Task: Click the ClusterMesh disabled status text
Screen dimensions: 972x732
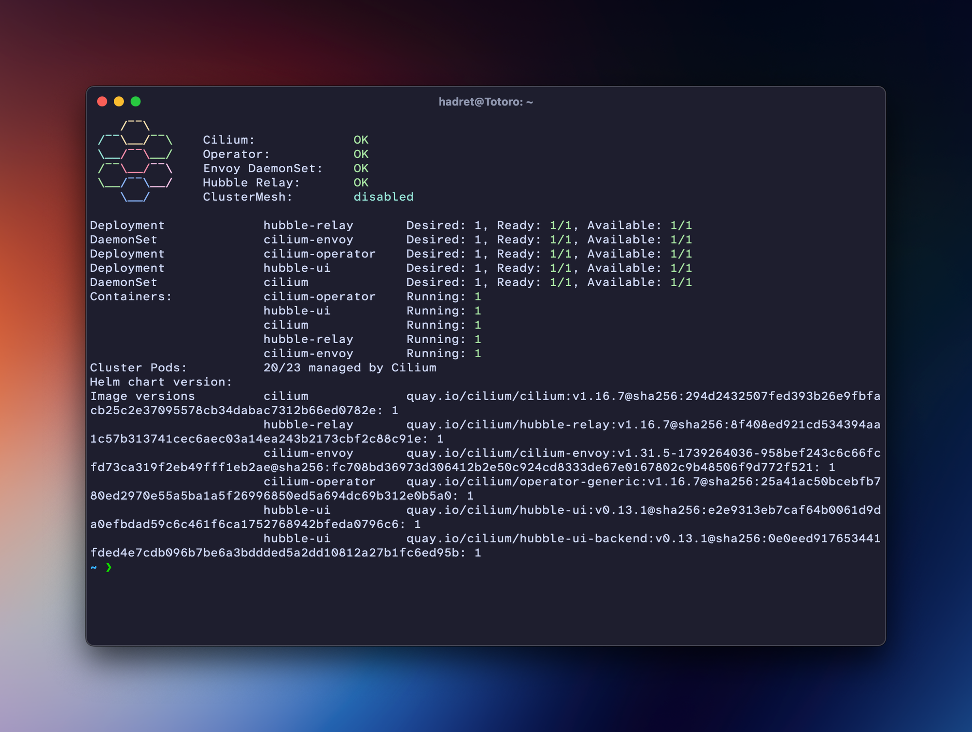Action: click(x=383, y=197)
